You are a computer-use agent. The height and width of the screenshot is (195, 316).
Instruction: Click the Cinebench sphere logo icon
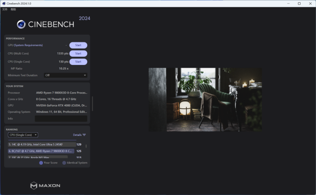tap(21, 24)
